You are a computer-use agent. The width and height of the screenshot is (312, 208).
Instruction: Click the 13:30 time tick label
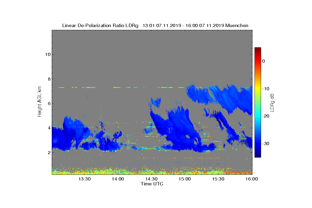[x=84, y=179]
